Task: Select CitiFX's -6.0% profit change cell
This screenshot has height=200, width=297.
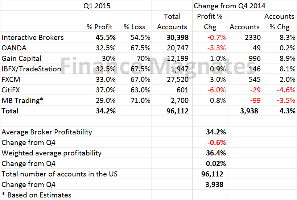Action: pos(216,90)
